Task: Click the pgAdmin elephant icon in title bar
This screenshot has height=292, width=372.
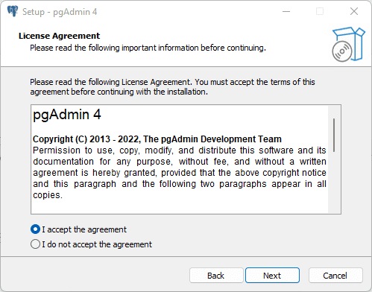Action: tap(13, 11)
